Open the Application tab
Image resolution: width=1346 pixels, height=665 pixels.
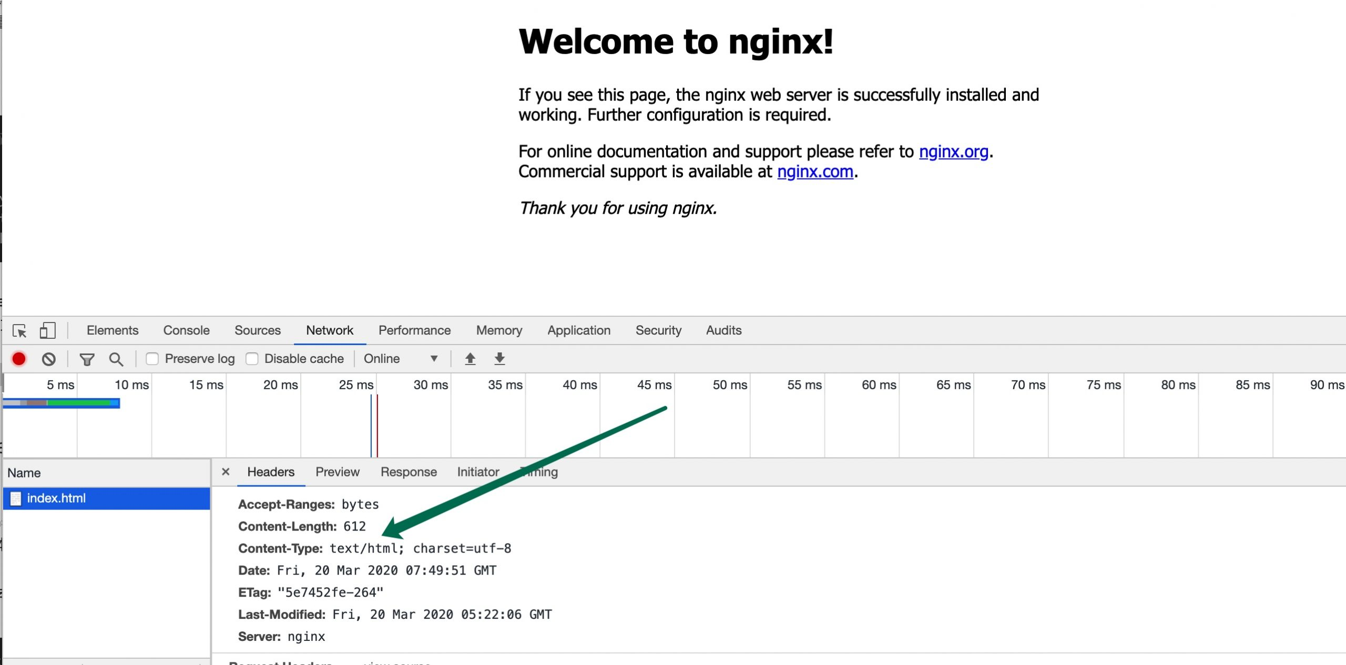coord(579,330)
